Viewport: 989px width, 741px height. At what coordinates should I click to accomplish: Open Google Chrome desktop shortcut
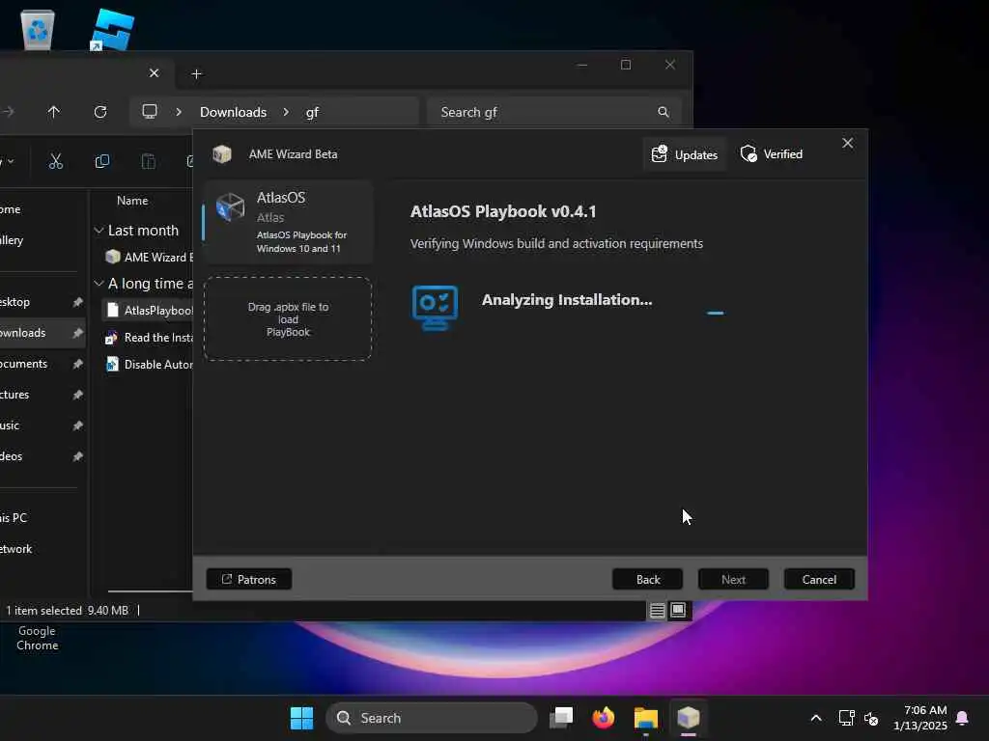[x=38, y=638]
